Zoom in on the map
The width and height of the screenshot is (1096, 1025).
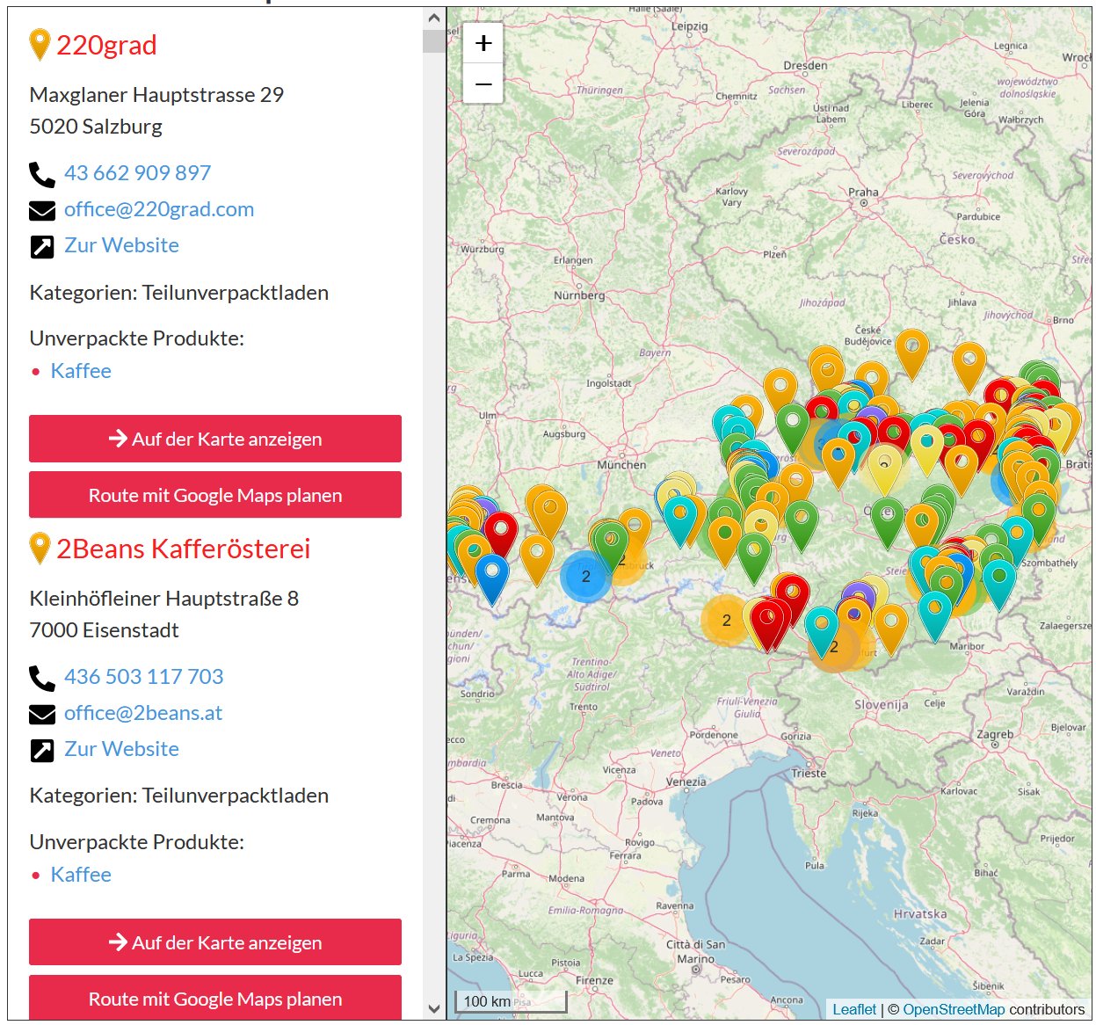483,43
